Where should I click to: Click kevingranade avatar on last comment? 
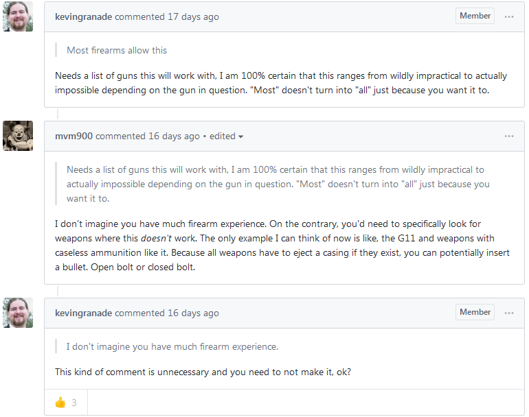(18, 313)
